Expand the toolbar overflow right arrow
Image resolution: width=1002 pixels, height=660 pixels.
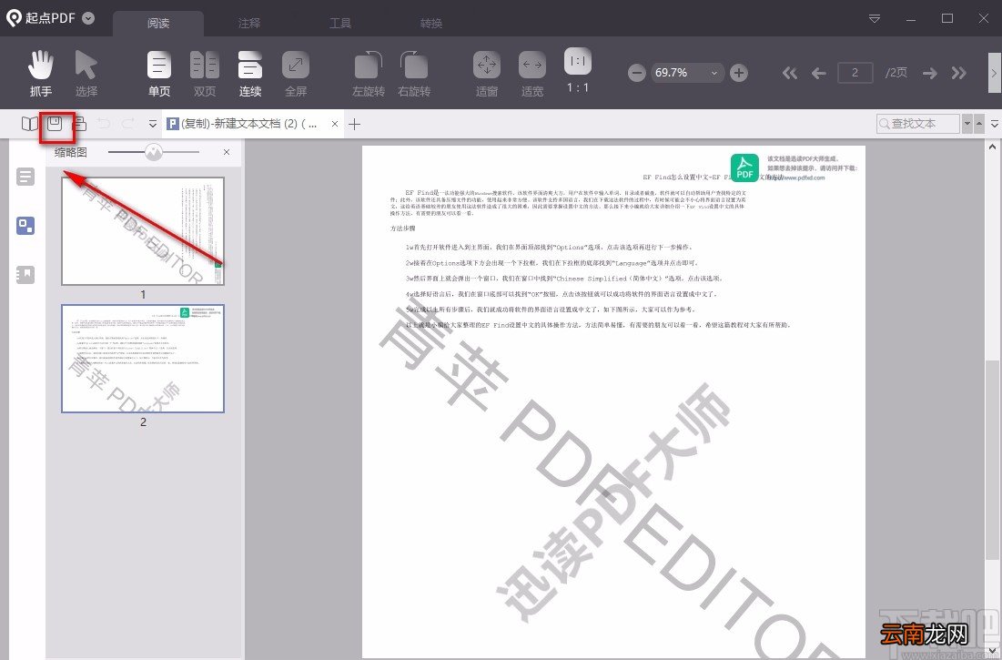(995, 72)
